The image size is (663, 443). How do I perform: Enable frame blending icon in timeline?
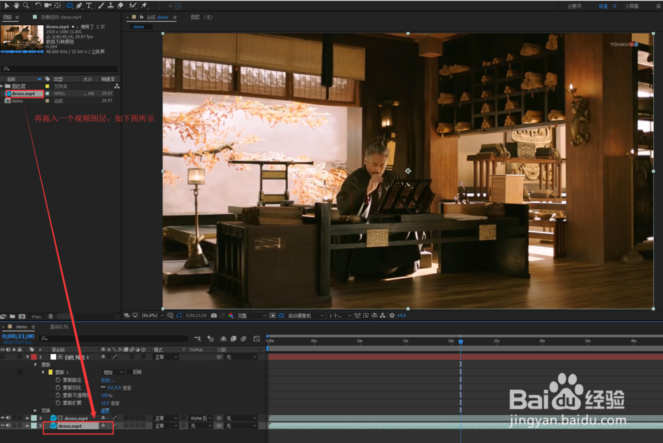tap(233, 338)
